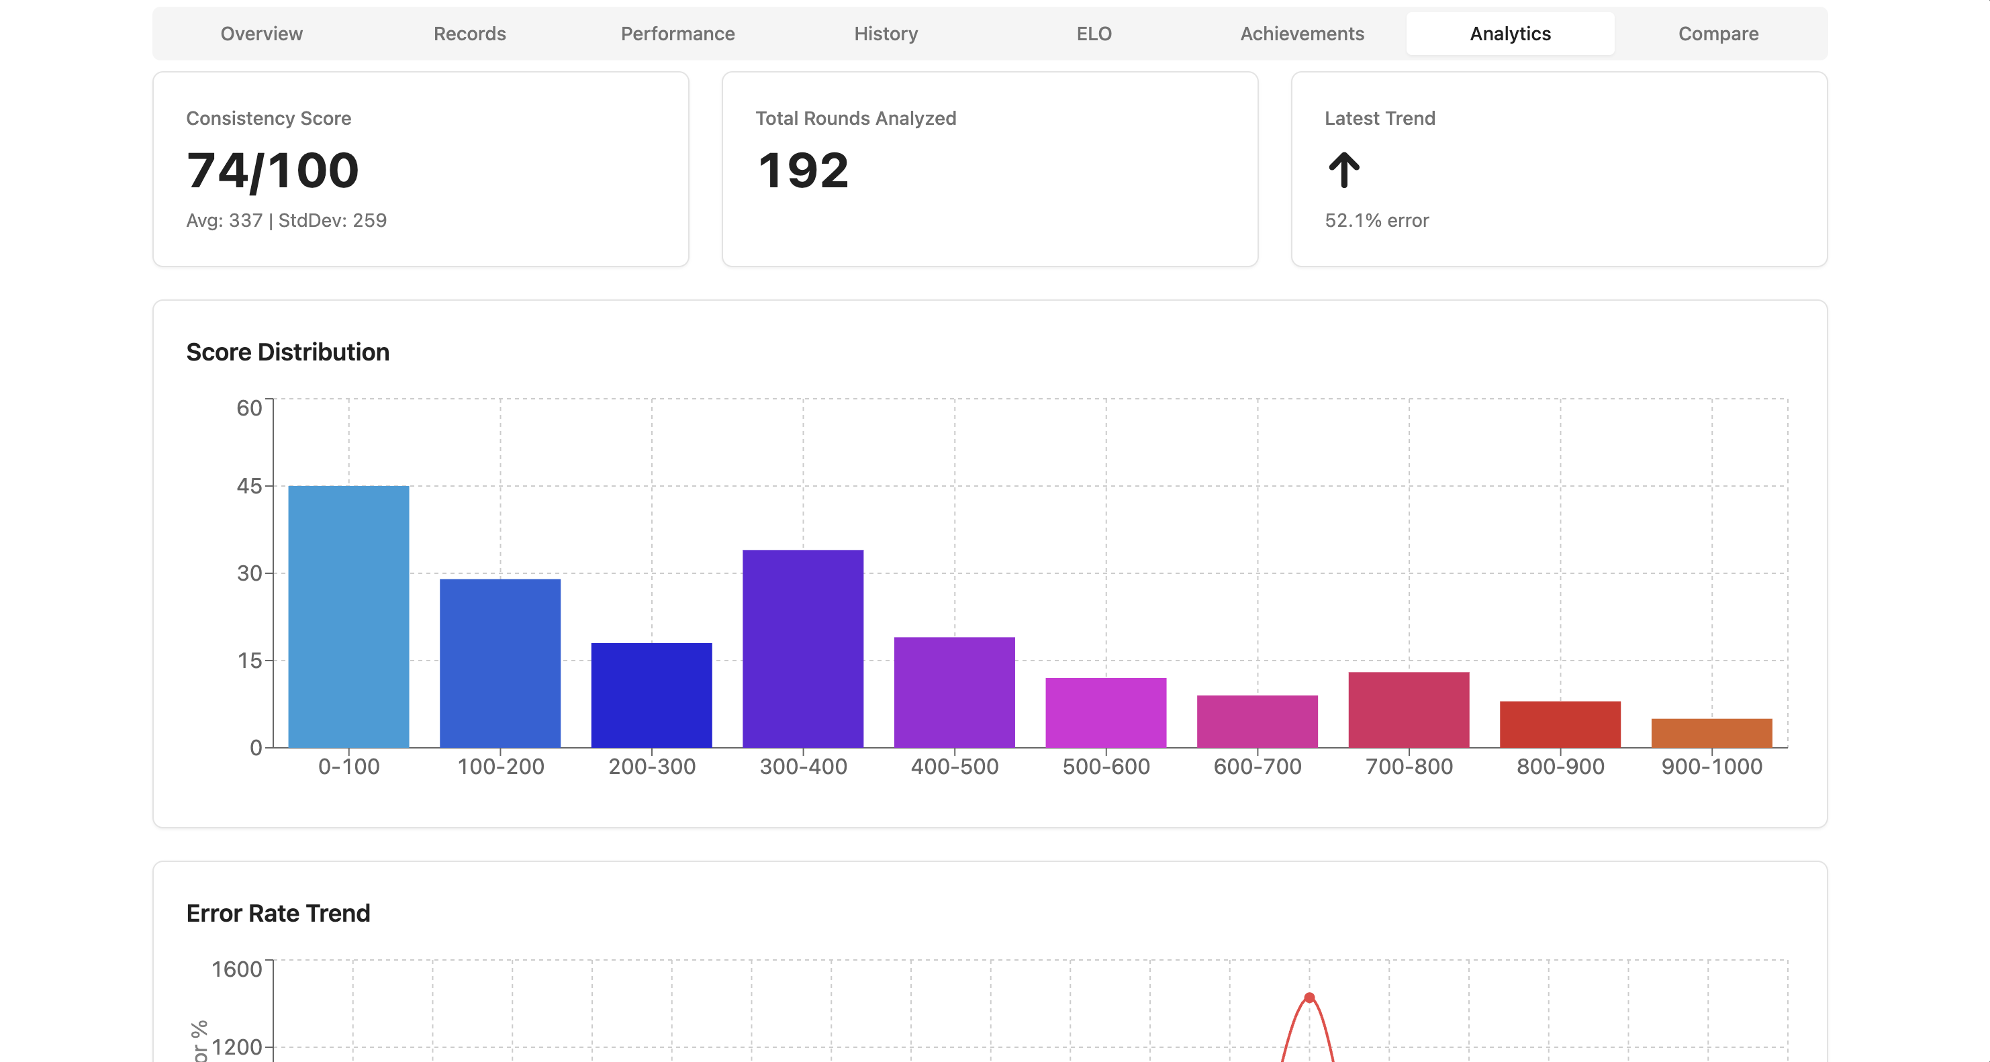The width and height of the screenshot is (1990, 1062).
Task: Open the Overview tab
Action: (x=261, y=34)
